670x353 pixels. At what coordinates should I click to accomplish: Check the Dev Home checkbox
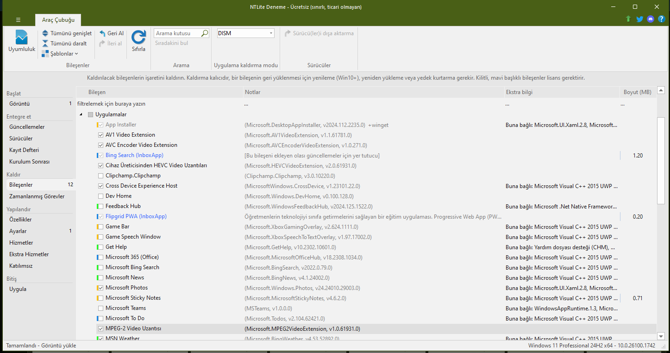point(100,196)
